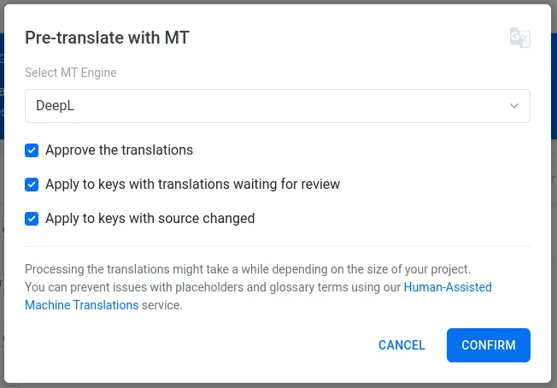
Task: Click the DeepL text in the selector
Action: coord(55,106)
